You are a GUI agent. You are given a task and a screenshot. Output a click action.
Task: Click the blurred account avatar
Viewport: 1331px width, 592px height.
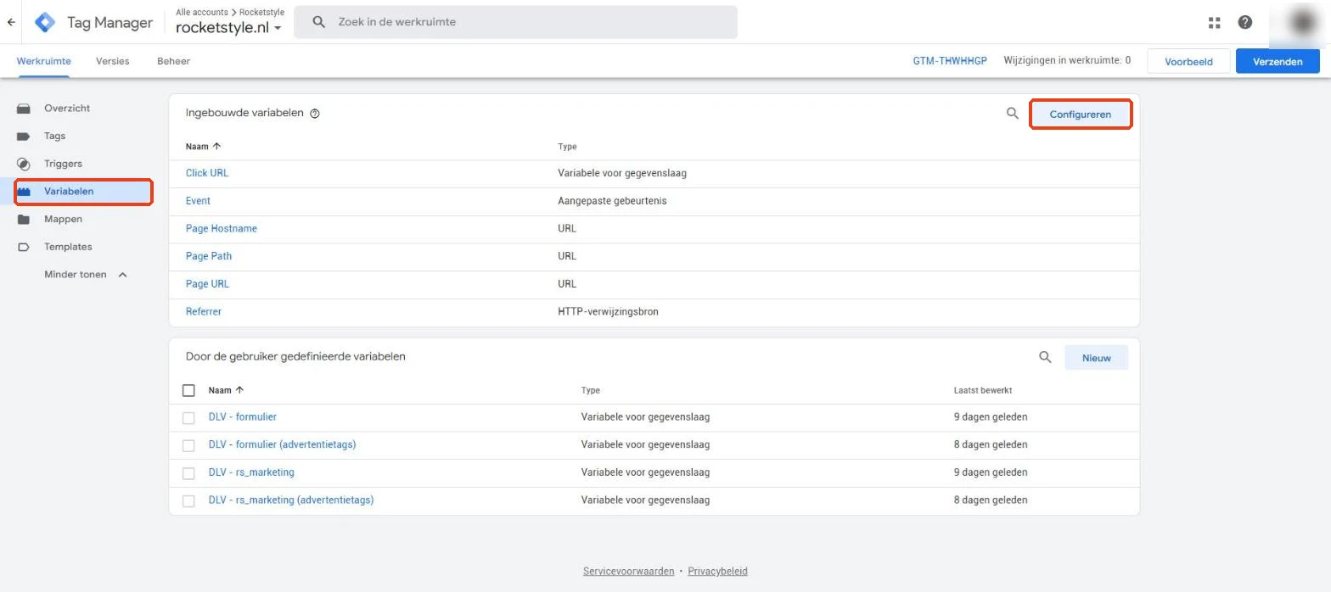click(1302, 23)
